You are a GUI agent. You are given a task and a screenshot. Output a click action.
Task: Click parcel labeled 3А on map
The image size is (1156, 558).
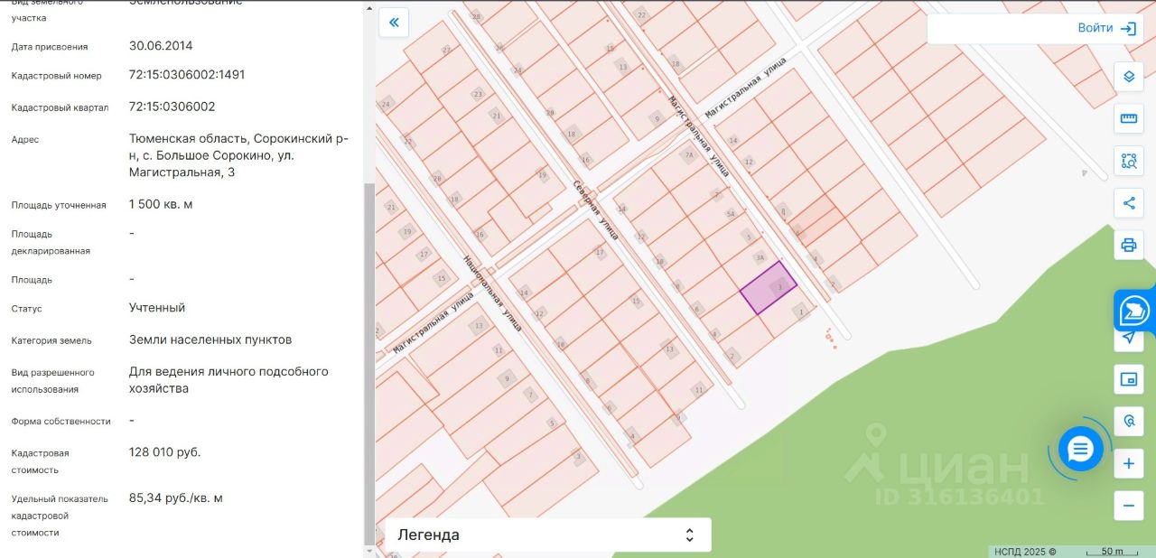pyautogui.click(x=760, y=257)
